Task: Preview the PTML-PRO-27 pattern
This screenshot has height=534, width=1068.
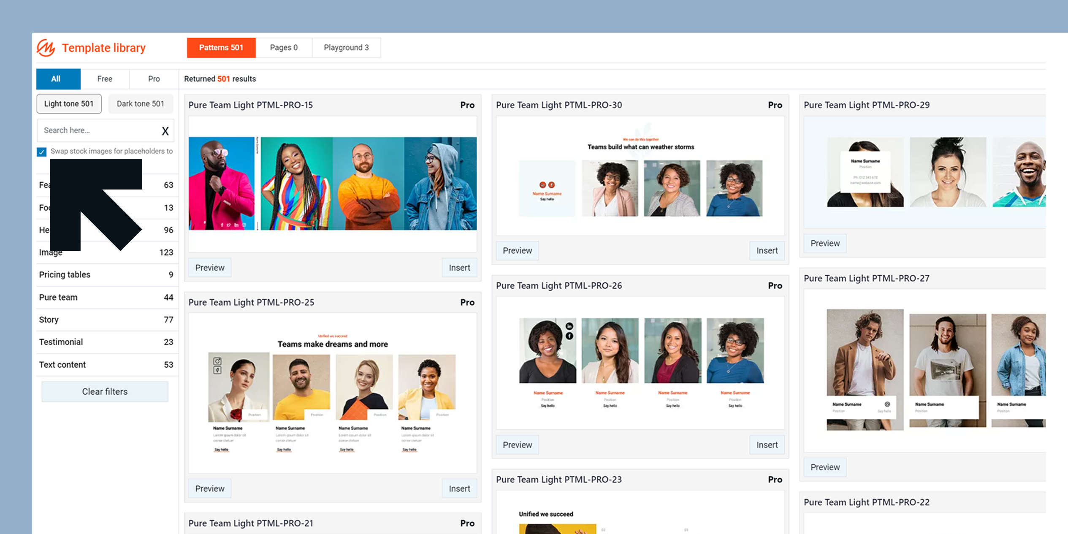Action: tap(825, 467)
